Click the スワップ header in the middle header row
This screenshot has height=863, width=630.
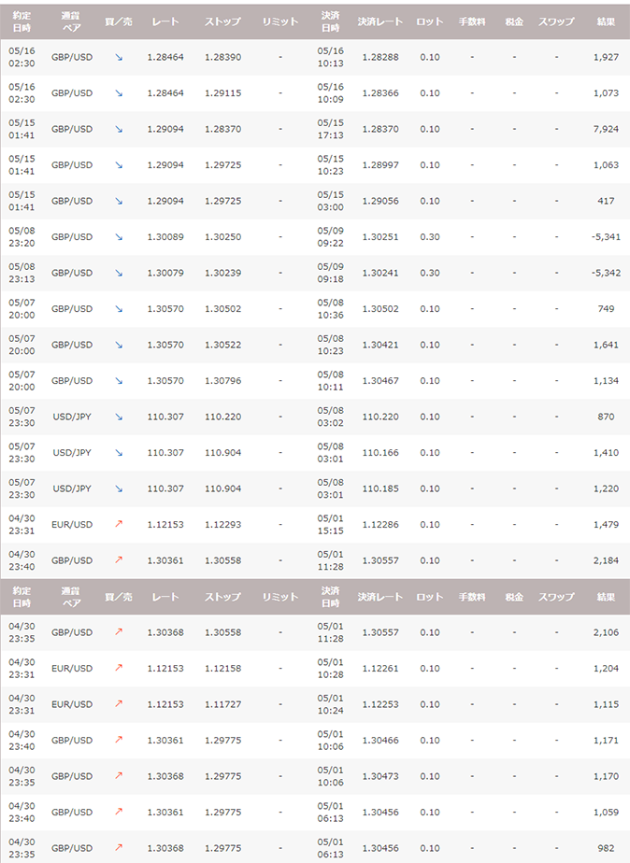(556, 597)
